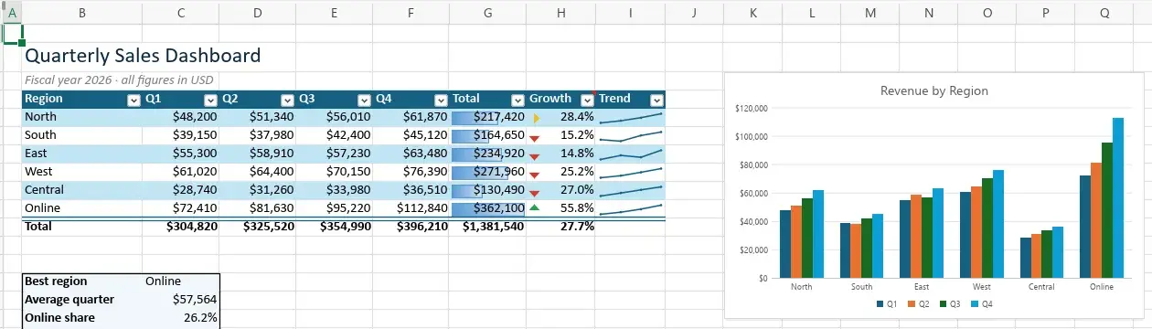Image resolution: width=1152 pixels, height=329 pixels.
Task: Click the Q1 legend color swatch
Action: pos(880,303)
